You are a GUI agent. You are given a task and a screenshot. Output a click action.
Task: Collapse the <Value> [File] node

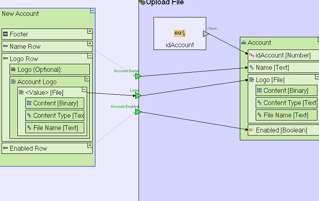(x=84, y=90)
